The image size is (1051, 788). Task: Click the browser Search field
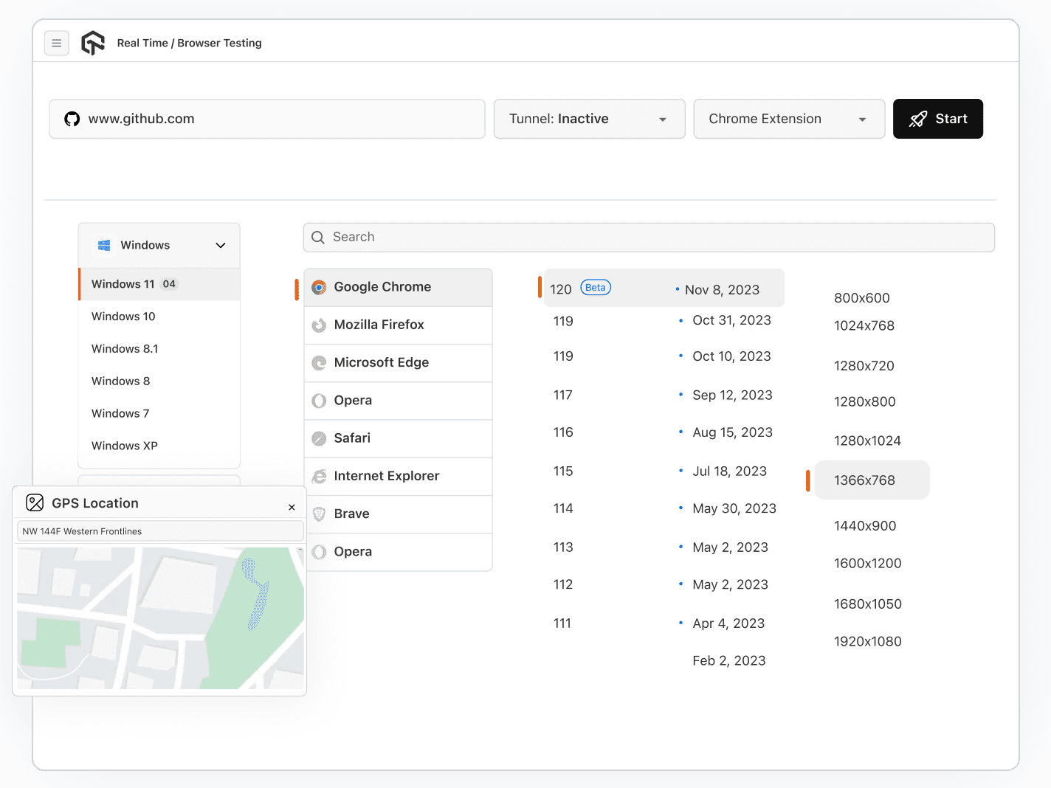tap(648, 238)
